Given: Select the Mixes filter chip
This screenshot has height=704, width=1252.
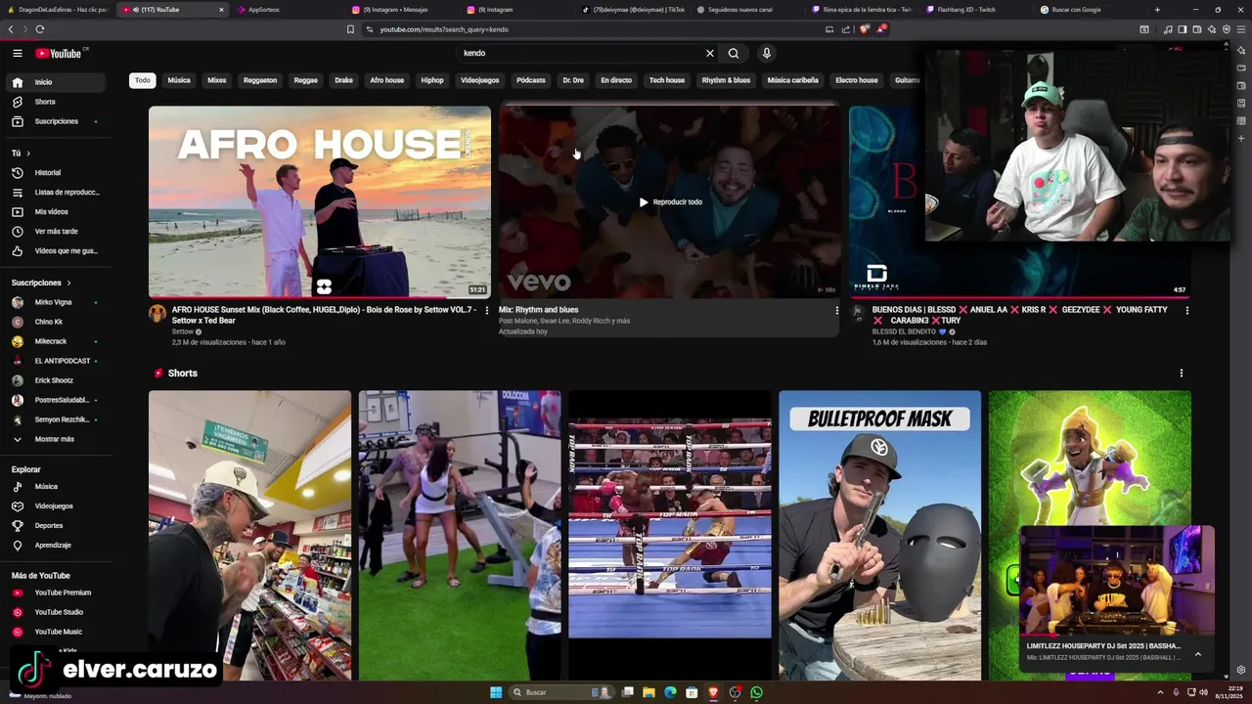Looking at the screenshot, I should [217, 80].
